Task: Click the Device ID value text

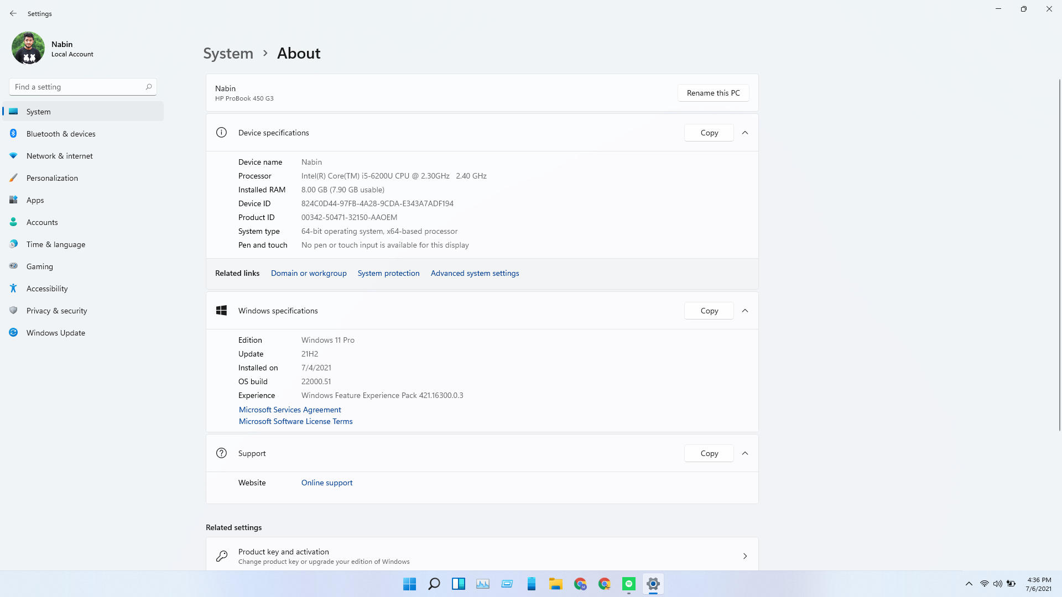Action: [377, 203]
